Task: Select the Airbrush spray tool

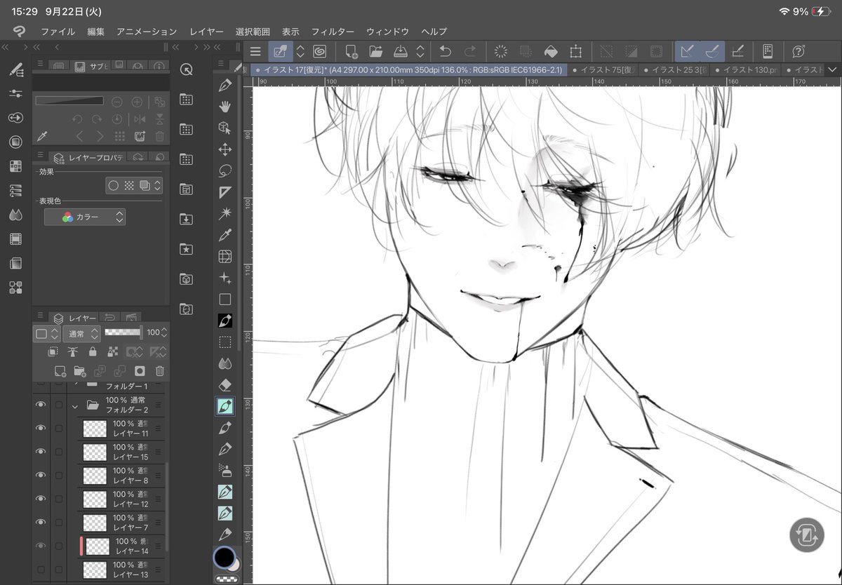Action: [x=225, y=470]
